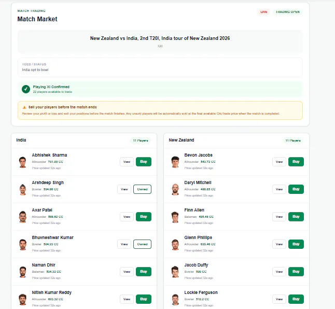View Naman Dhir details
This screenshot has width=335, height=309.
click(127, 272)
